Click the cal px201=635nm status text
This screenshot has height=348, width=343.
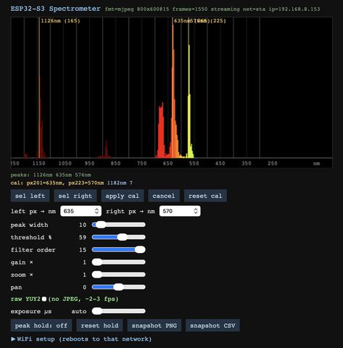(x=57, y=183)
